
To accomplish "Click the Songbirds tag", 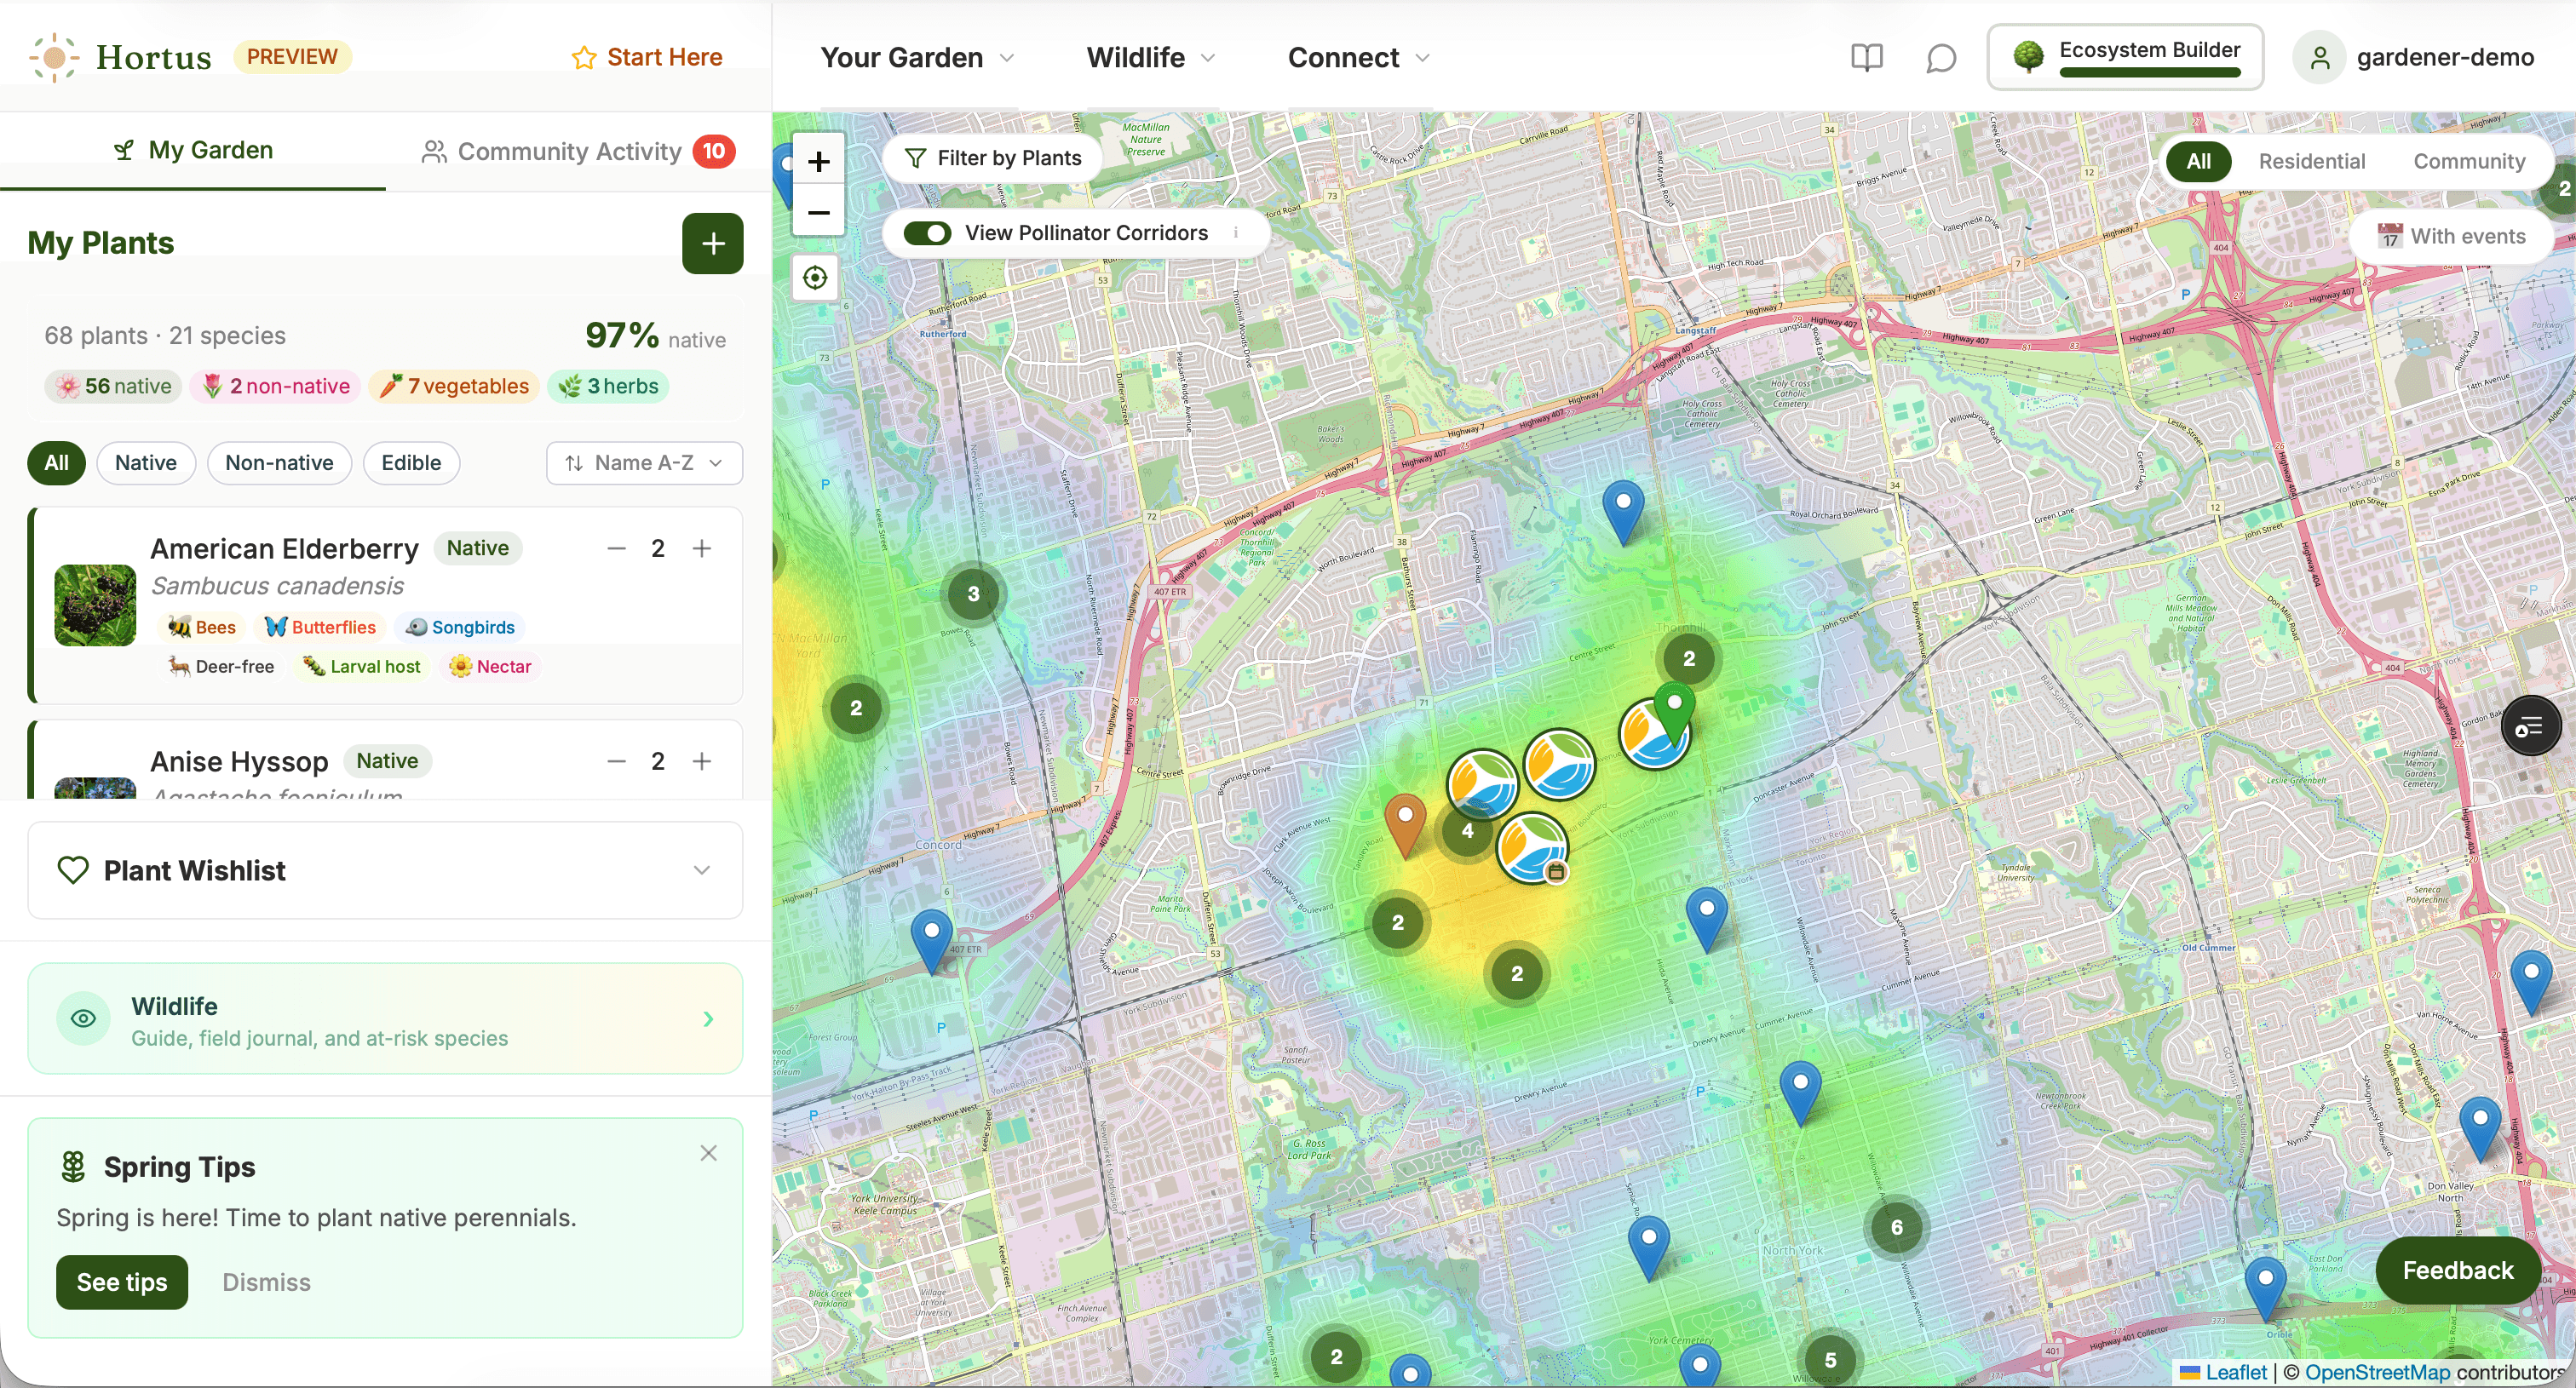I will [x=461, y=627].
